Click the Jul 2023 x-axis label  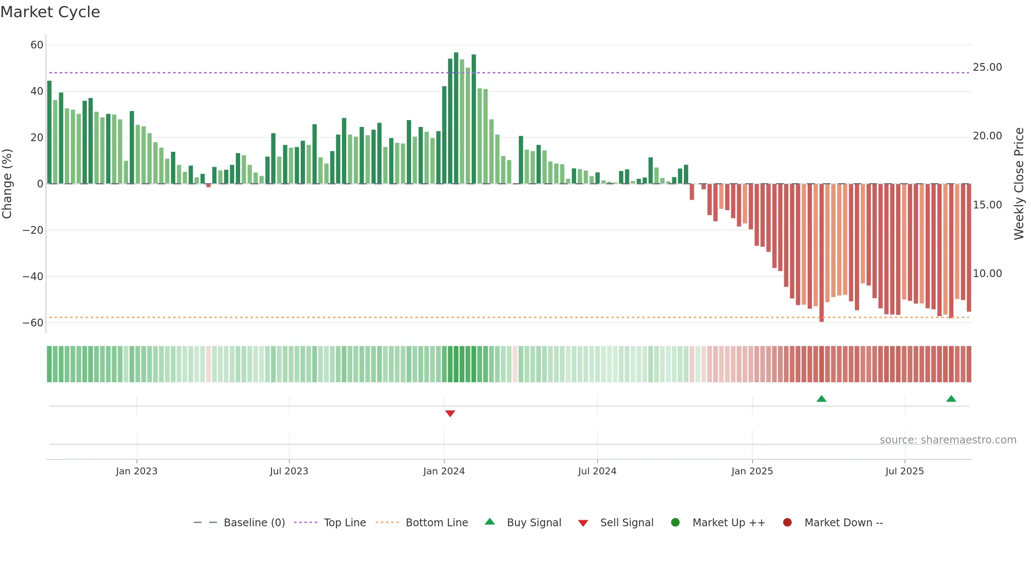[x=289, y=471]
